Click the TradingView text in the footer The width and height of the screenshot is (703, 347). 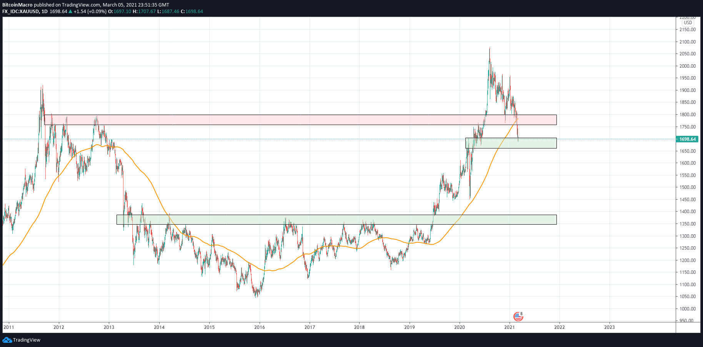tap(27, 340)
